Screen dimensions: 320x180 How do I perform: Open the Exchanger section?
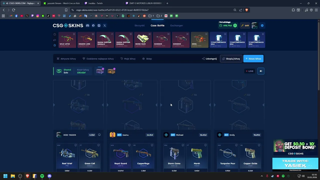(176, 25)
